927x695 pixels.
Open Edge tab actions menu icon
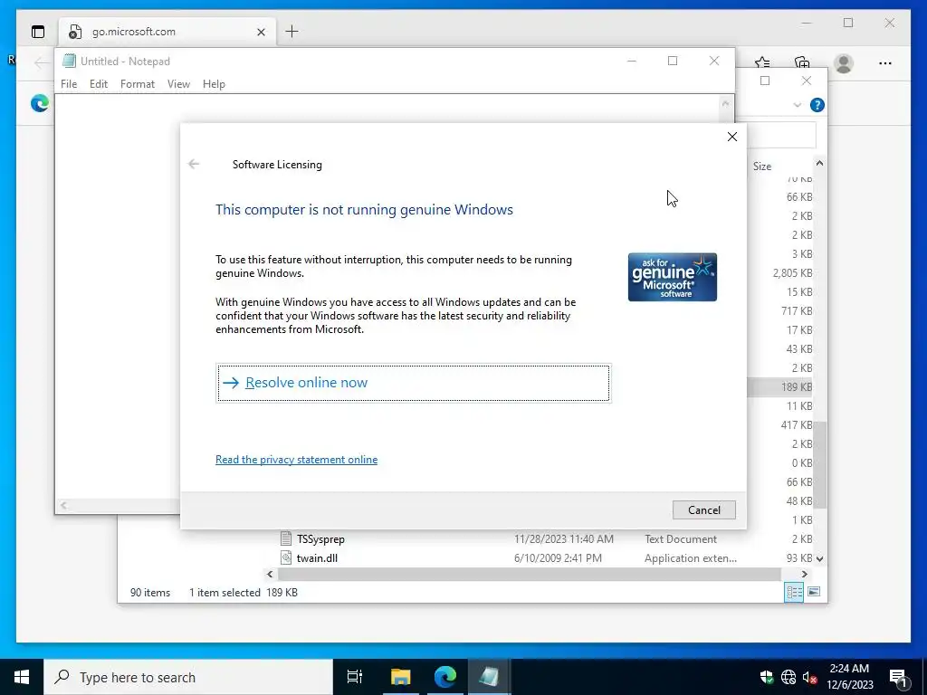pos(38,32)
